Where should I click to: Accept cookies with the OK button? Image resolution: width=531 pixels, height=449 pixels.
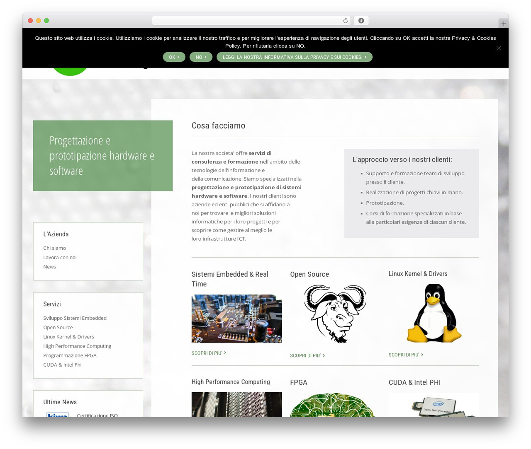pyautogui.click(x=174, y=57)
